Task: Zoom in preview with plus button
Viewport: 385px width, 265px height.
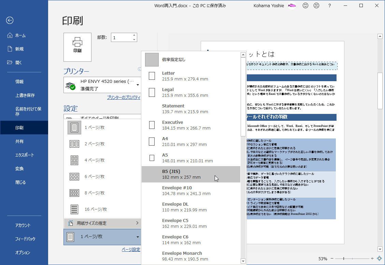Action: coord(372,259)
